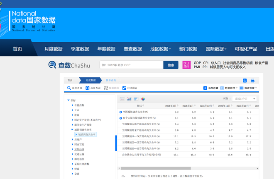Click the print icon above the data table

253,80
